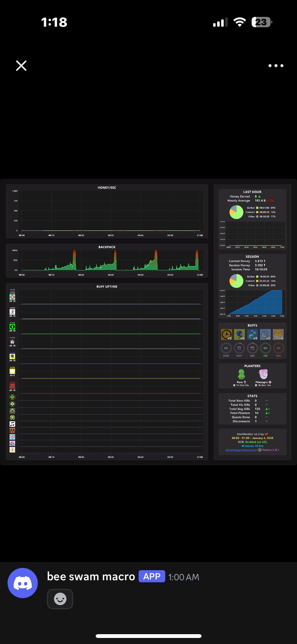Screen dimensions: 297x644
Task: Tap the REF 0% circular gauge
Action: click(266, 348)
